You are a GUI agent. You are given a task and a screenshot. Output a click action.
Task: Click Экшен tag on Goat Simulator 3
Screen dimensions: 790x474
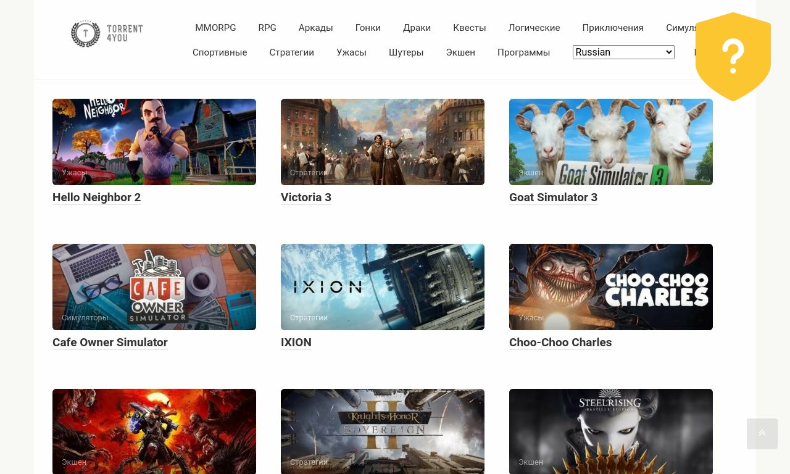[x=531, y=173]
